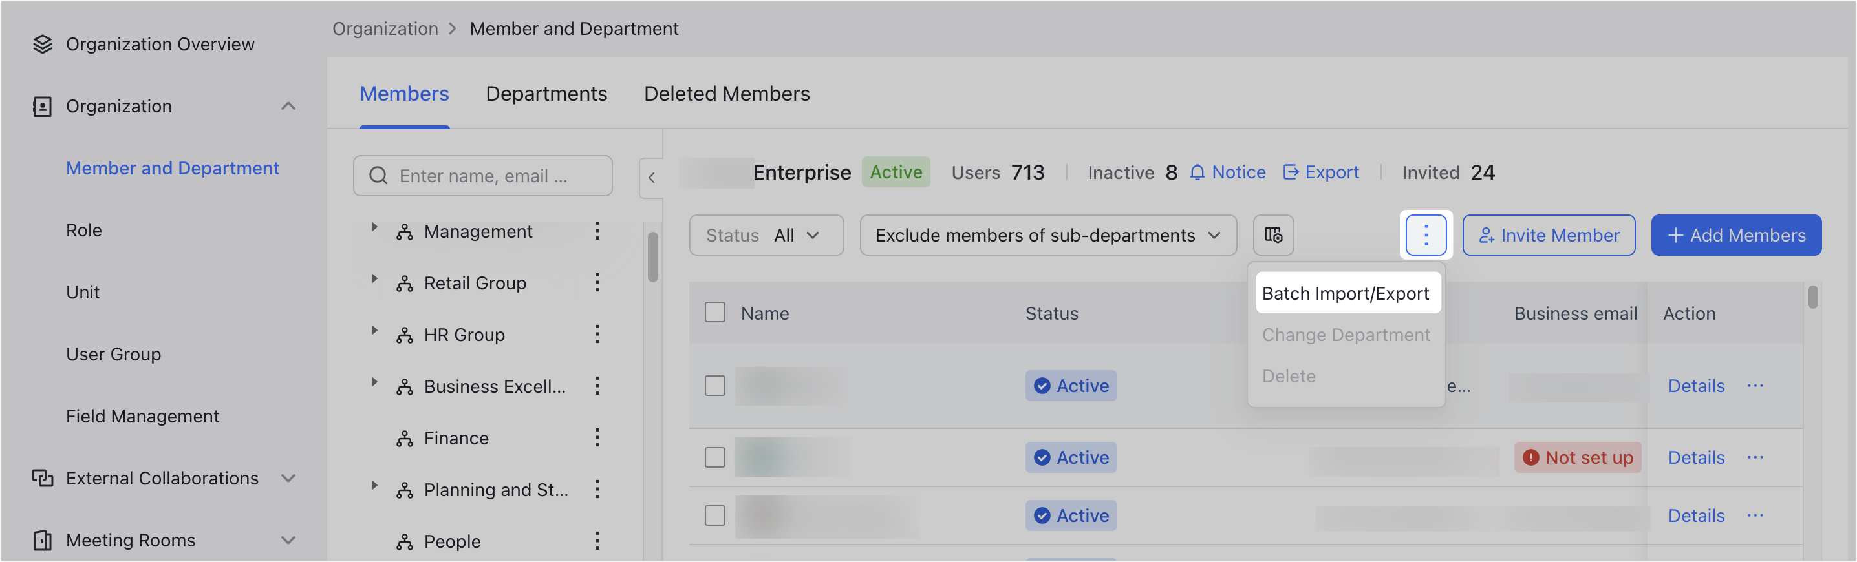Select the Members tab
Viewport: 1857px width, 562px height.
[x=404, y=94]
